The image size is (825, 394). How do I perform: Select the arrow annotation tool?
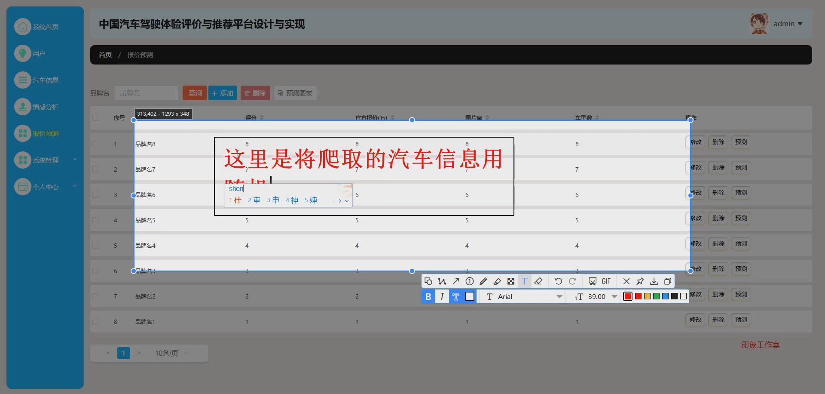coord(456,281)
